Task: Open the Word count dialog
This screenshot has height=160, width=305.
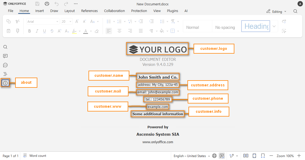Action: tap(35, 156)
